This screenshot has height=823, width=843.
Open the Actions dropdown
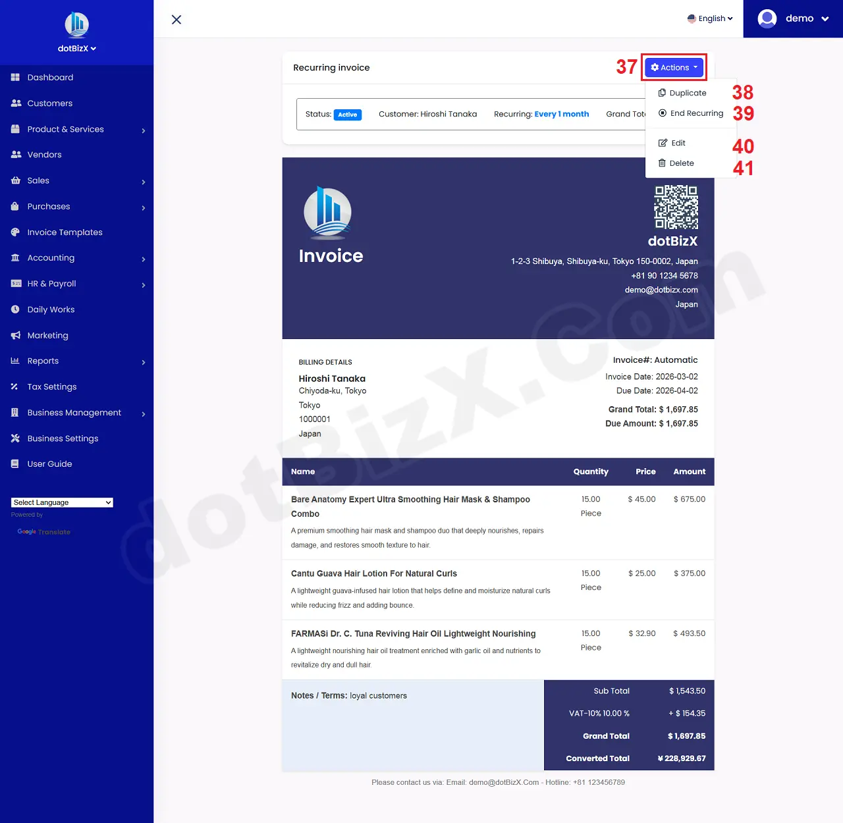coord(673,66)
